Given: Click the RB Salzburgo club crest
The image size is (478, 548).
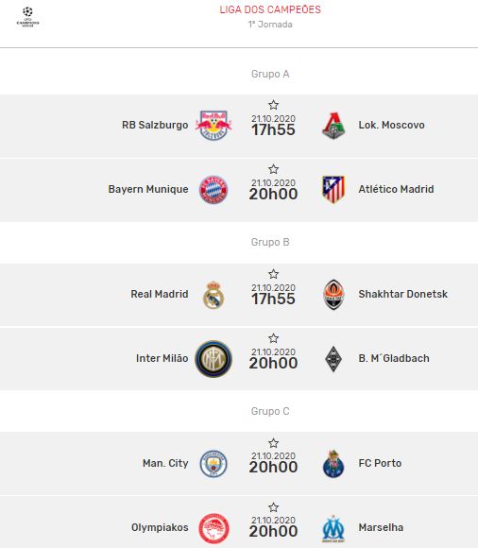Looking at the screenshot, I should click(213, 126).
